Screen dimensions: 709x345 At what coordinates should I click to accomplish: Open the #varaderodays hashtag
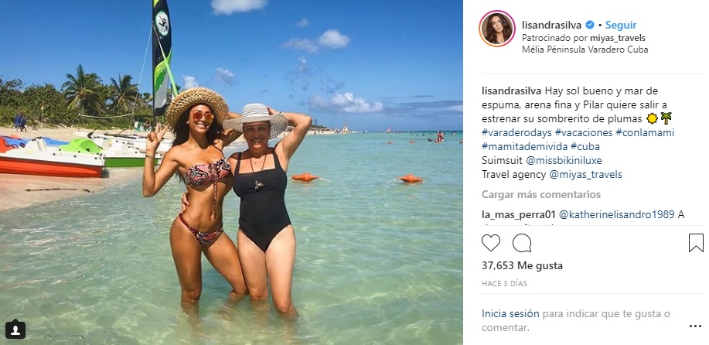(516, 132)
